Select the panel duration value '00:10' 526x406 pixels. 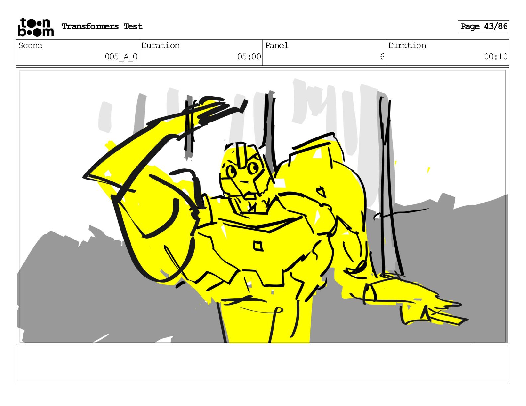click(495, 57)
